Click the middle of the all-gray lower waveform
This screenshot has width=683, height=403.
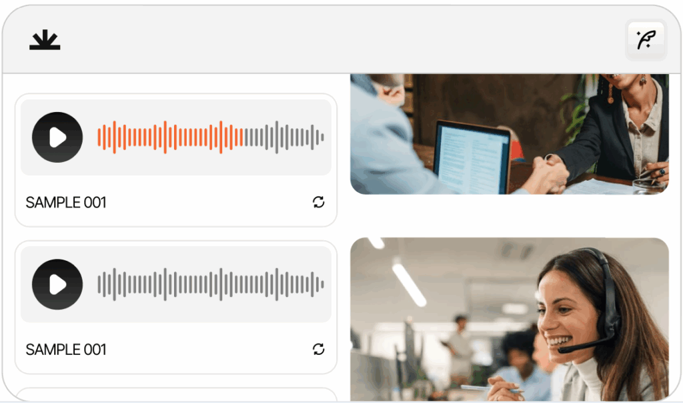[211, 284]
